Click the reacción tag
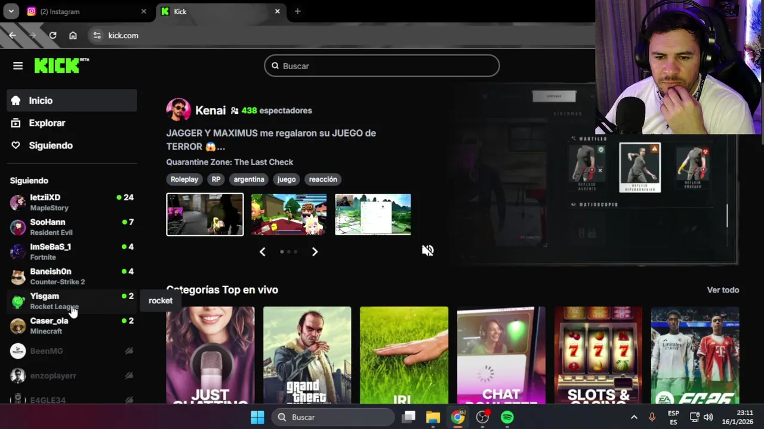 pyautogui.click(x=323, y=179)
